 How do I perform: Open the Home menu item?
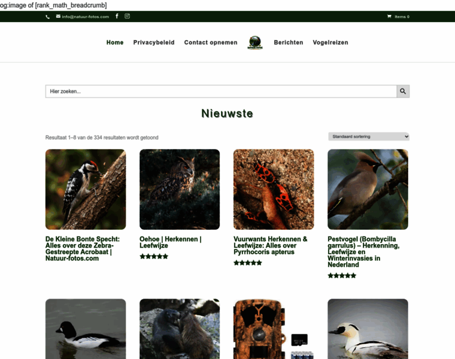tap(115, 42)
